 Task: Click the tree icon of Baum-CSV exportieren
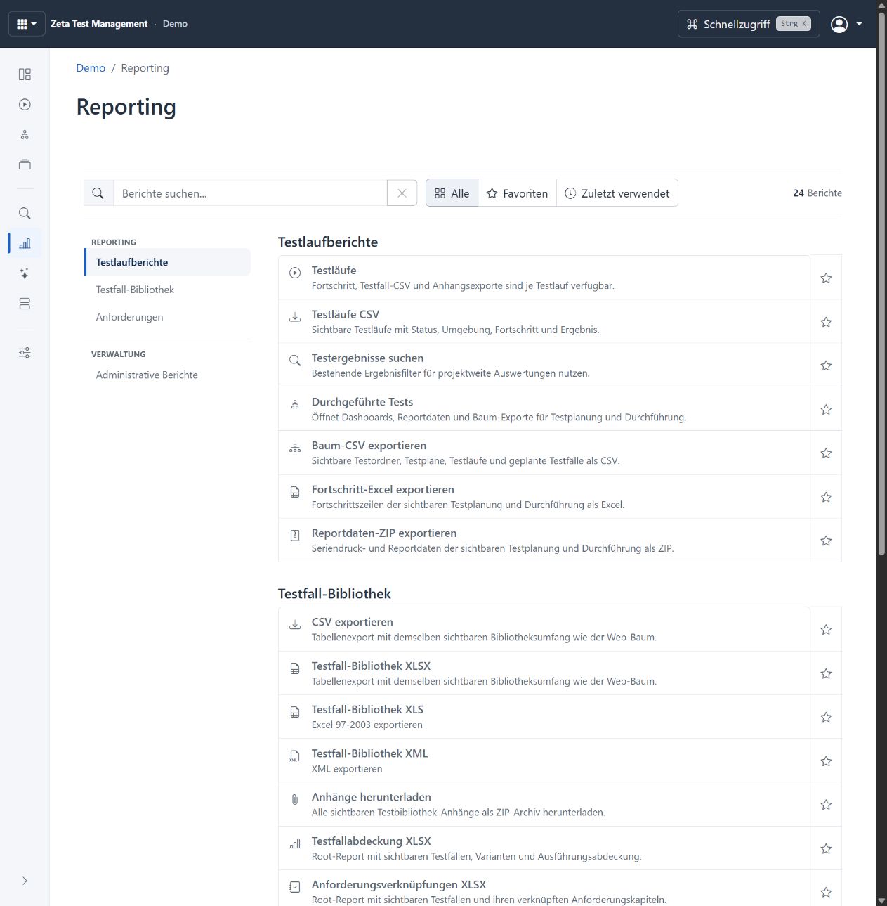point(295,448)
